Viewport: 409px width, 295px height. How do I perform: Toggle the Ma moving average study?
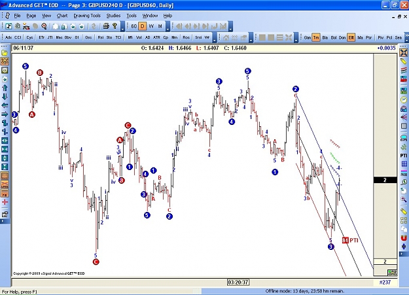(360, 37)
